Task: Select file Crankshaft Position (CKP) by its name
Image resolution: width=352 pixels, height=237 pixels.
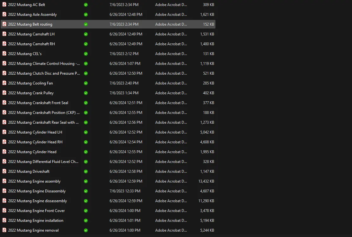Action: [44, 113]
